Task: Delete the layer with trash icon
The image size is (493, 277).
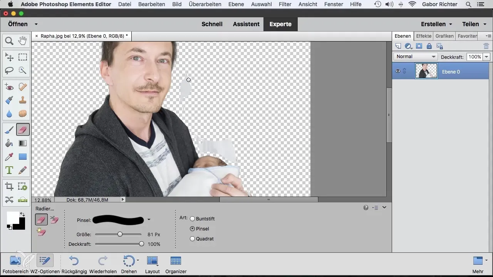Action: coord(486,46)
